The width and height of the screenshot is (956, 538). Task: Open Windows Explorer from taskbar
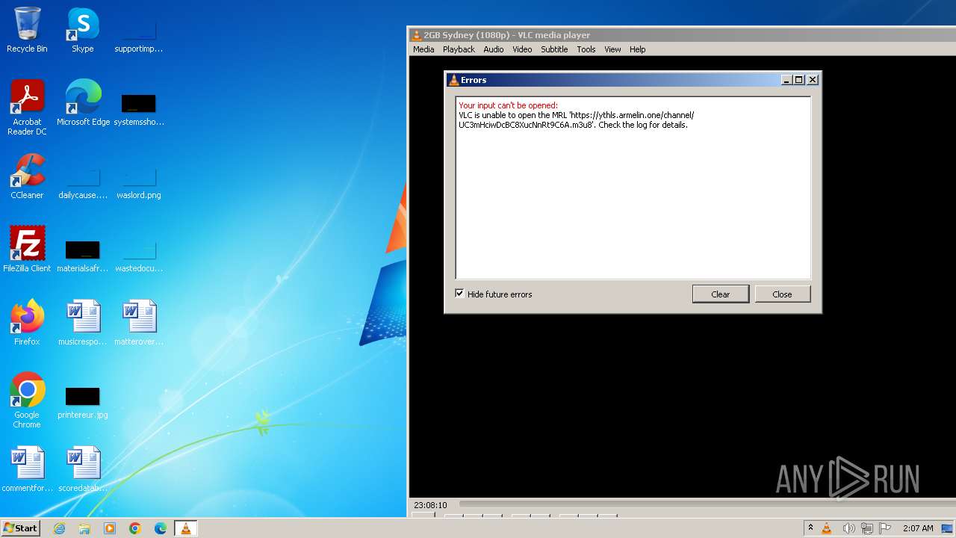coord(84,528)
